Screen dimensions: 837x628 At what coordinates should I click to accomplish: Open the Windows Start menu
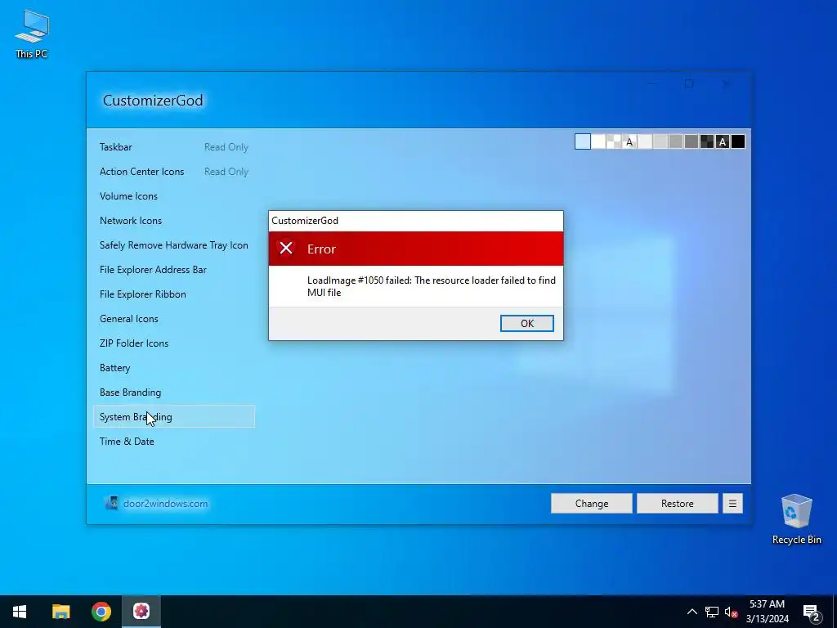click(x=20, y=612)
